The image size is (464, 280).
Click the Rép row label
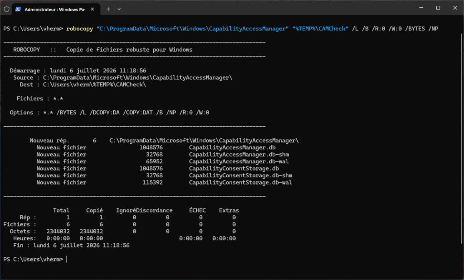click(28, 218)
